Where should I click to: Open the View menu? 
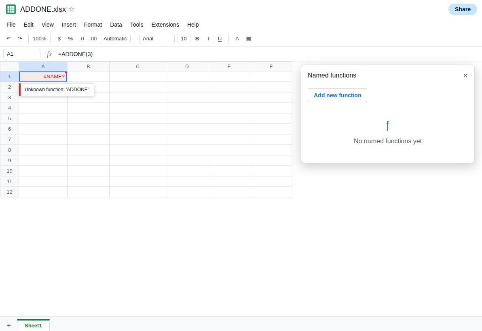point(48,25)
